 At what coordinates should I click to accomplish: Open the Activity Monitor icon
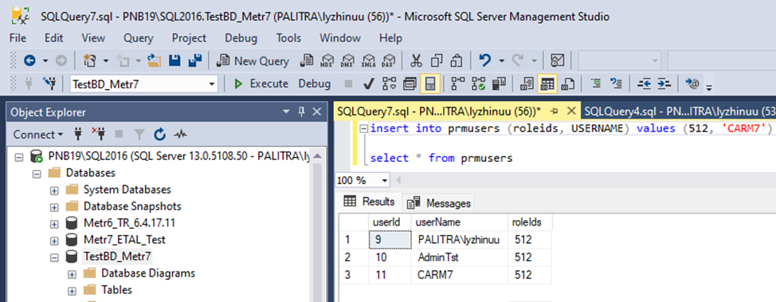pyautogui.click(x=558, y=61)
